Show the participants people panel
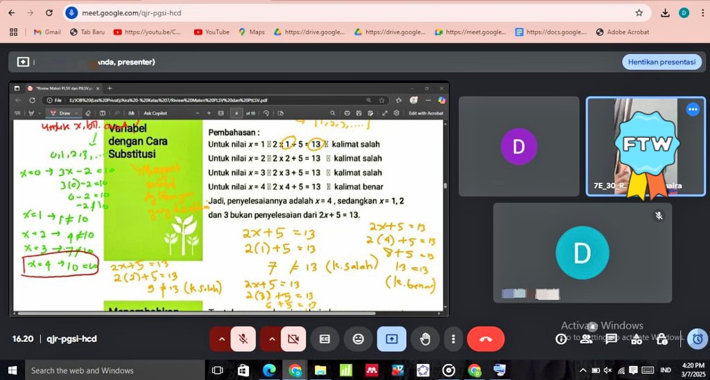The width and height of the screenshot is (710, 380). point(587,339)
